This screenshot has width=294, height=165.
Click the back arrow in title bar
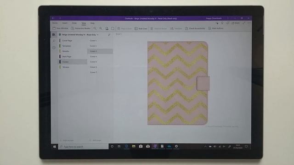tap(53, 18)
